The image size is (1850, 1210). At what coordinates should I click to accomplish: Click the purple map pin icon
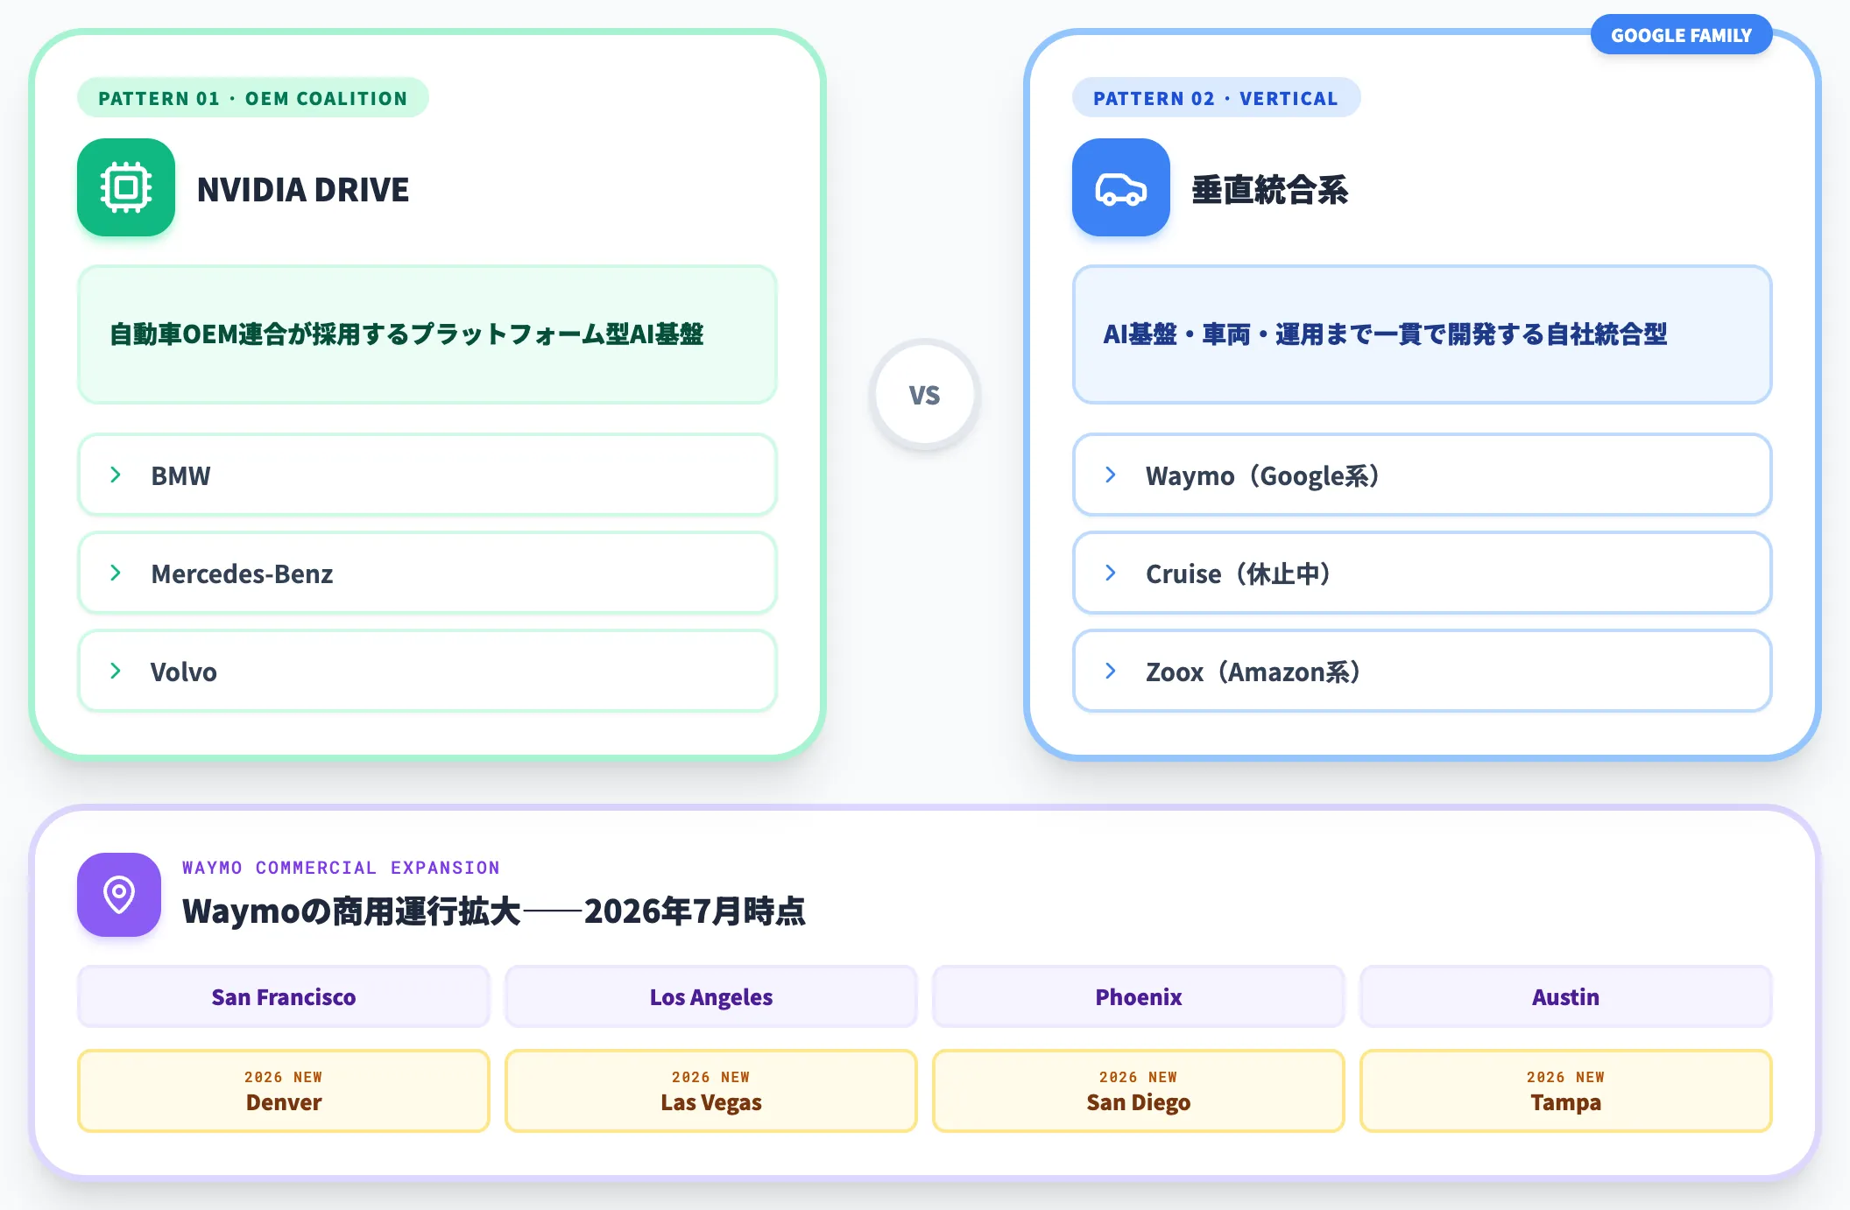[x=119, y=895]
